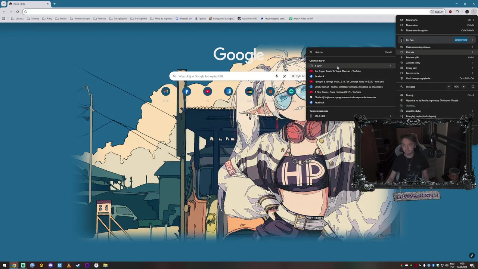Choose Drukuj from the Chrome menu

[x=437, y=95]
